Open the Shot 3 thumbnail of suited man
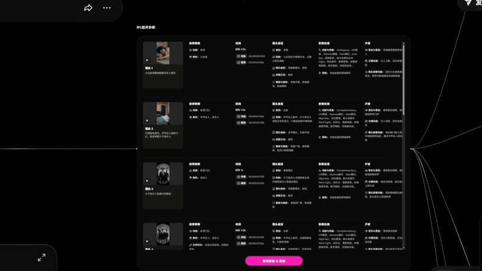 point(163,173)
